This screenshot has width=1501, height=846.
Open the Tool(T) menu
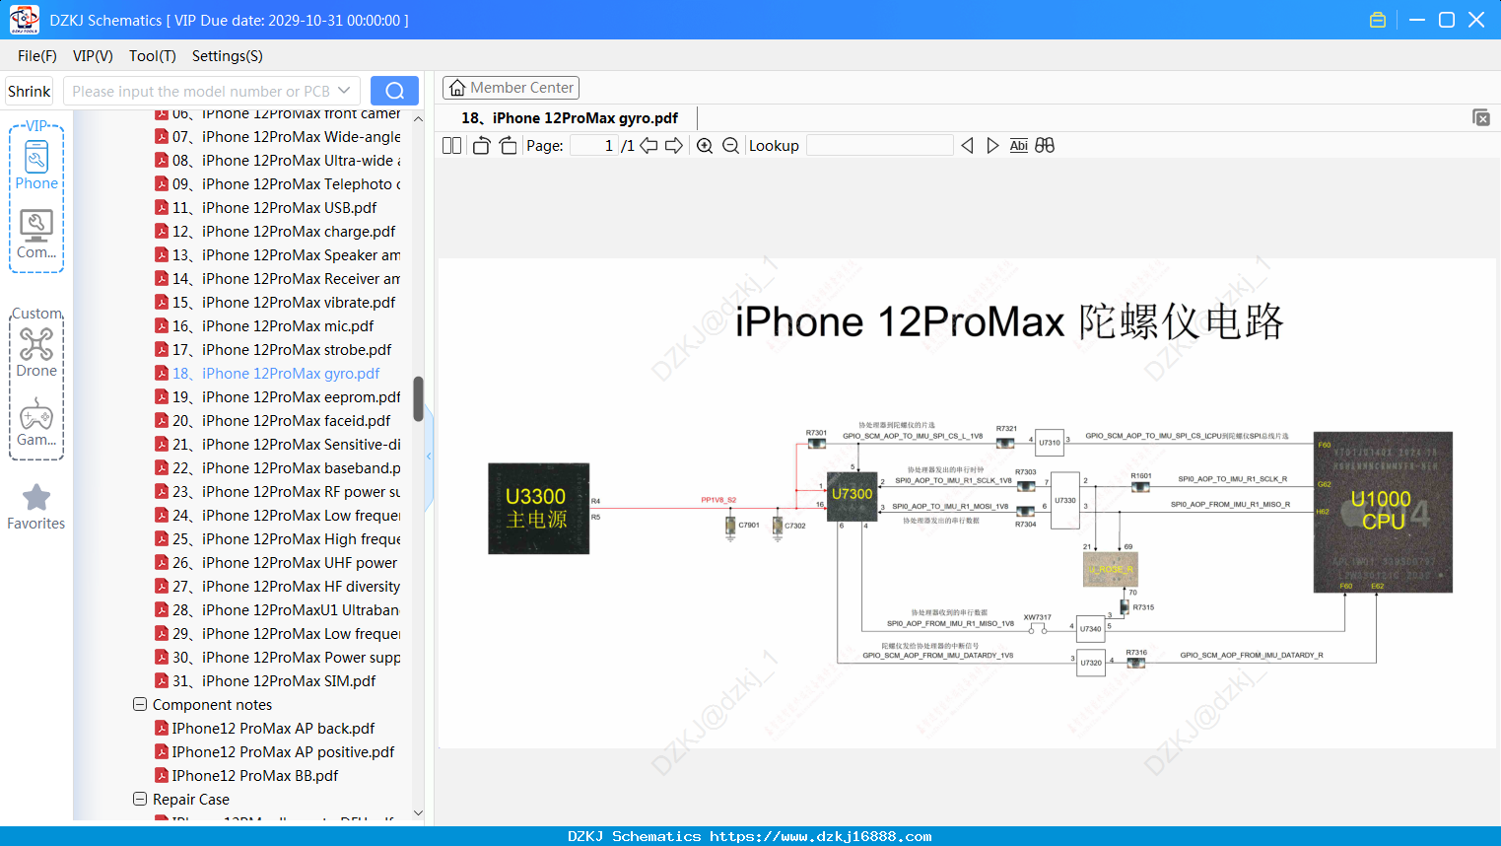tap(153, 56)
